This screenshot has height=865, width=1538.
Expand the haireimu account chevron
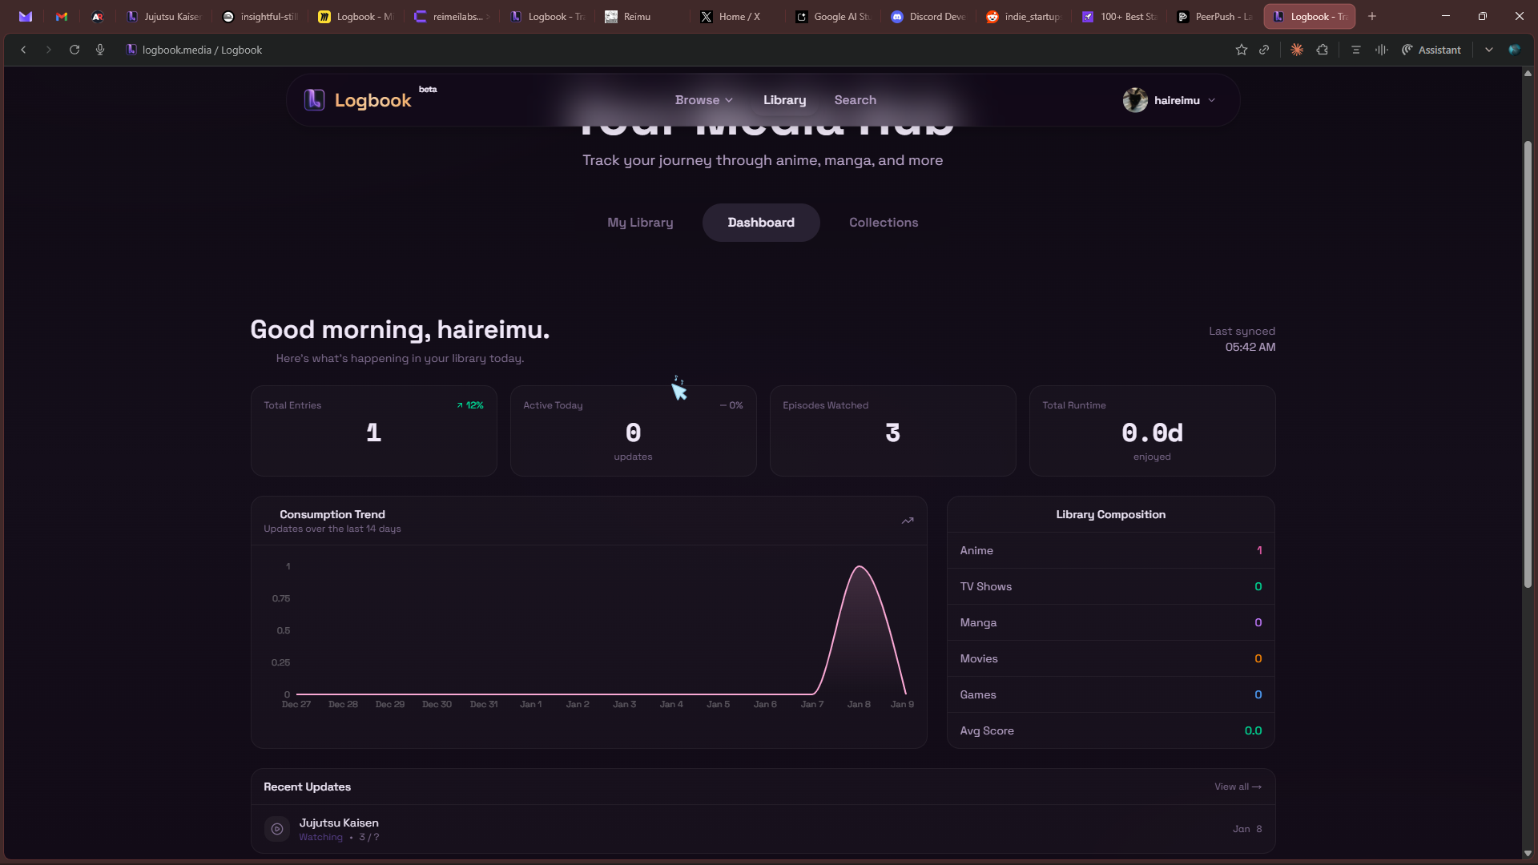point(1212,100)
